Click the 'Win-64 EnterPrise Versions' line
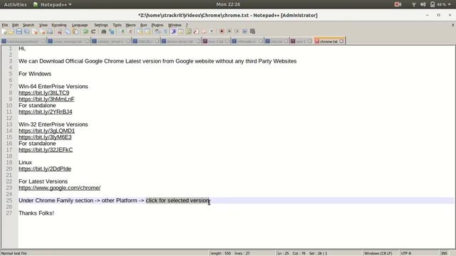Image resolution: width=456 pixels, height=256 pixels. [53, 87]
